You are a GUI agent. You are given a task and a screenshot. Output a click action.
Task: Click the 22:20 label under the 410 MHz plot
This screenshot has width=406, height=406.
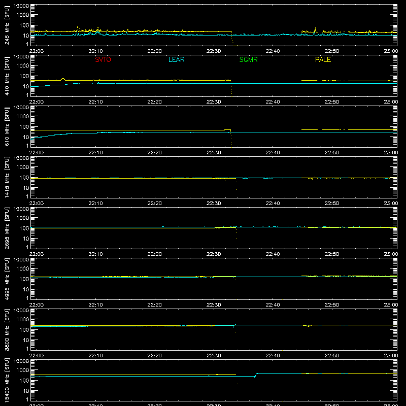[x=155, y=102]
